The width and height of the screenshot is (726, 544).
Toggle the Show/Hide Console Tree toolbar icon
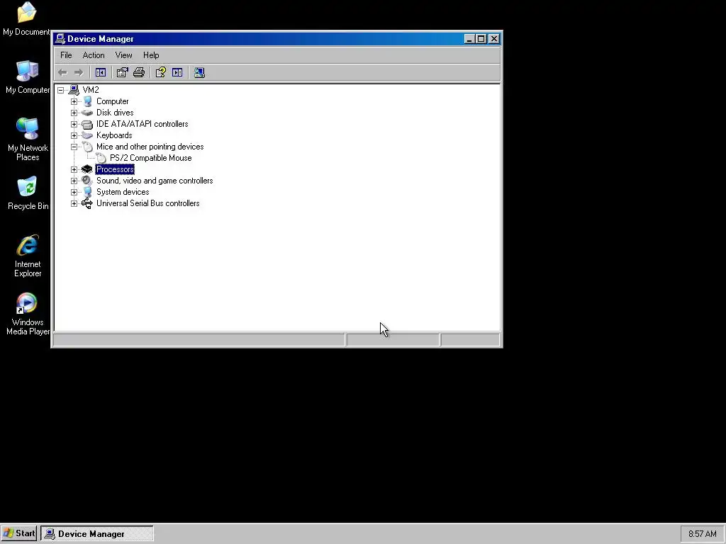pos(101,73)
